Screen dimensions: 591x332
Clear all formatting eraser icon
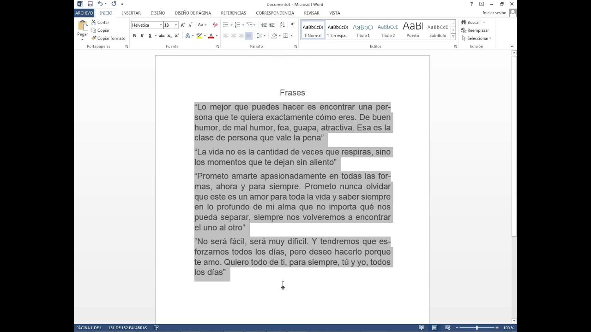point(215,25)
